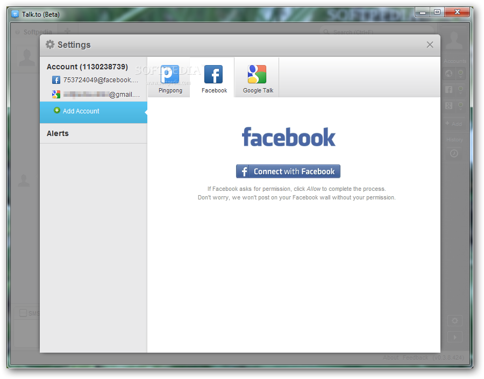Maximize the Talk.to window
The height and width of the screenshot is (379, 484).
(x=437, y=12)
